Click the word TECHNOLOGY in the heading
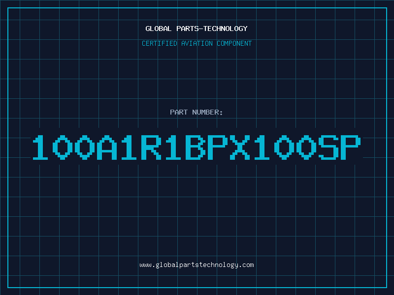The width and height of the screenshot is (394, 295). [226, 29]
